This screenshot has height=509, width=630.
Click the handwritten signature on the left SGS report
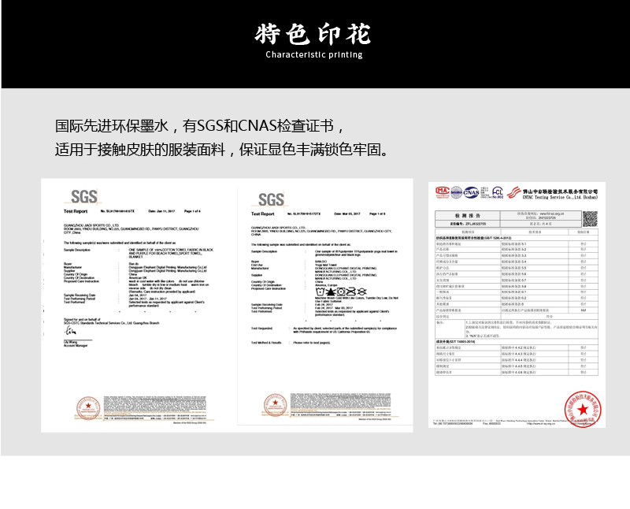click(x=70, y=331)
